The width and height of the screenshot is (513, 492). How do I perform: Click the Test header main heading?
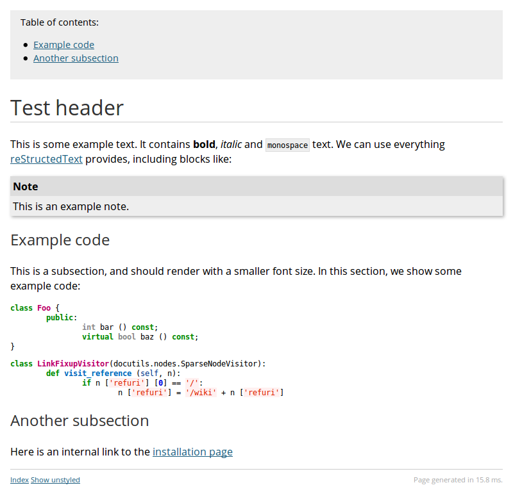pos(67,108)
